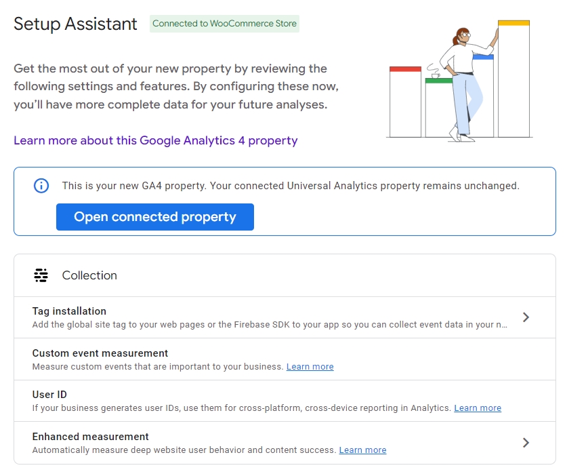Click the Collection section icon
Viewport: 567px width, 474px height.
coord(41,275)
